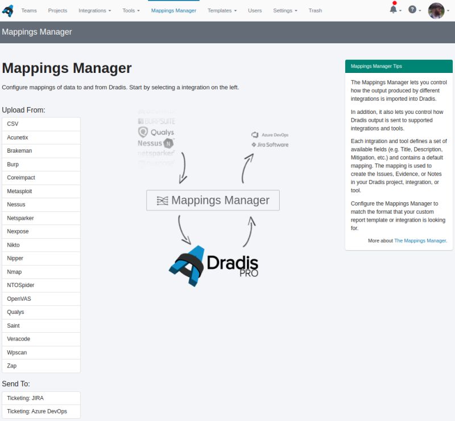Open the Integrations dropdown menu
Image resolution: width=455 pixels, height=421 pixels.
coord(93,10)
